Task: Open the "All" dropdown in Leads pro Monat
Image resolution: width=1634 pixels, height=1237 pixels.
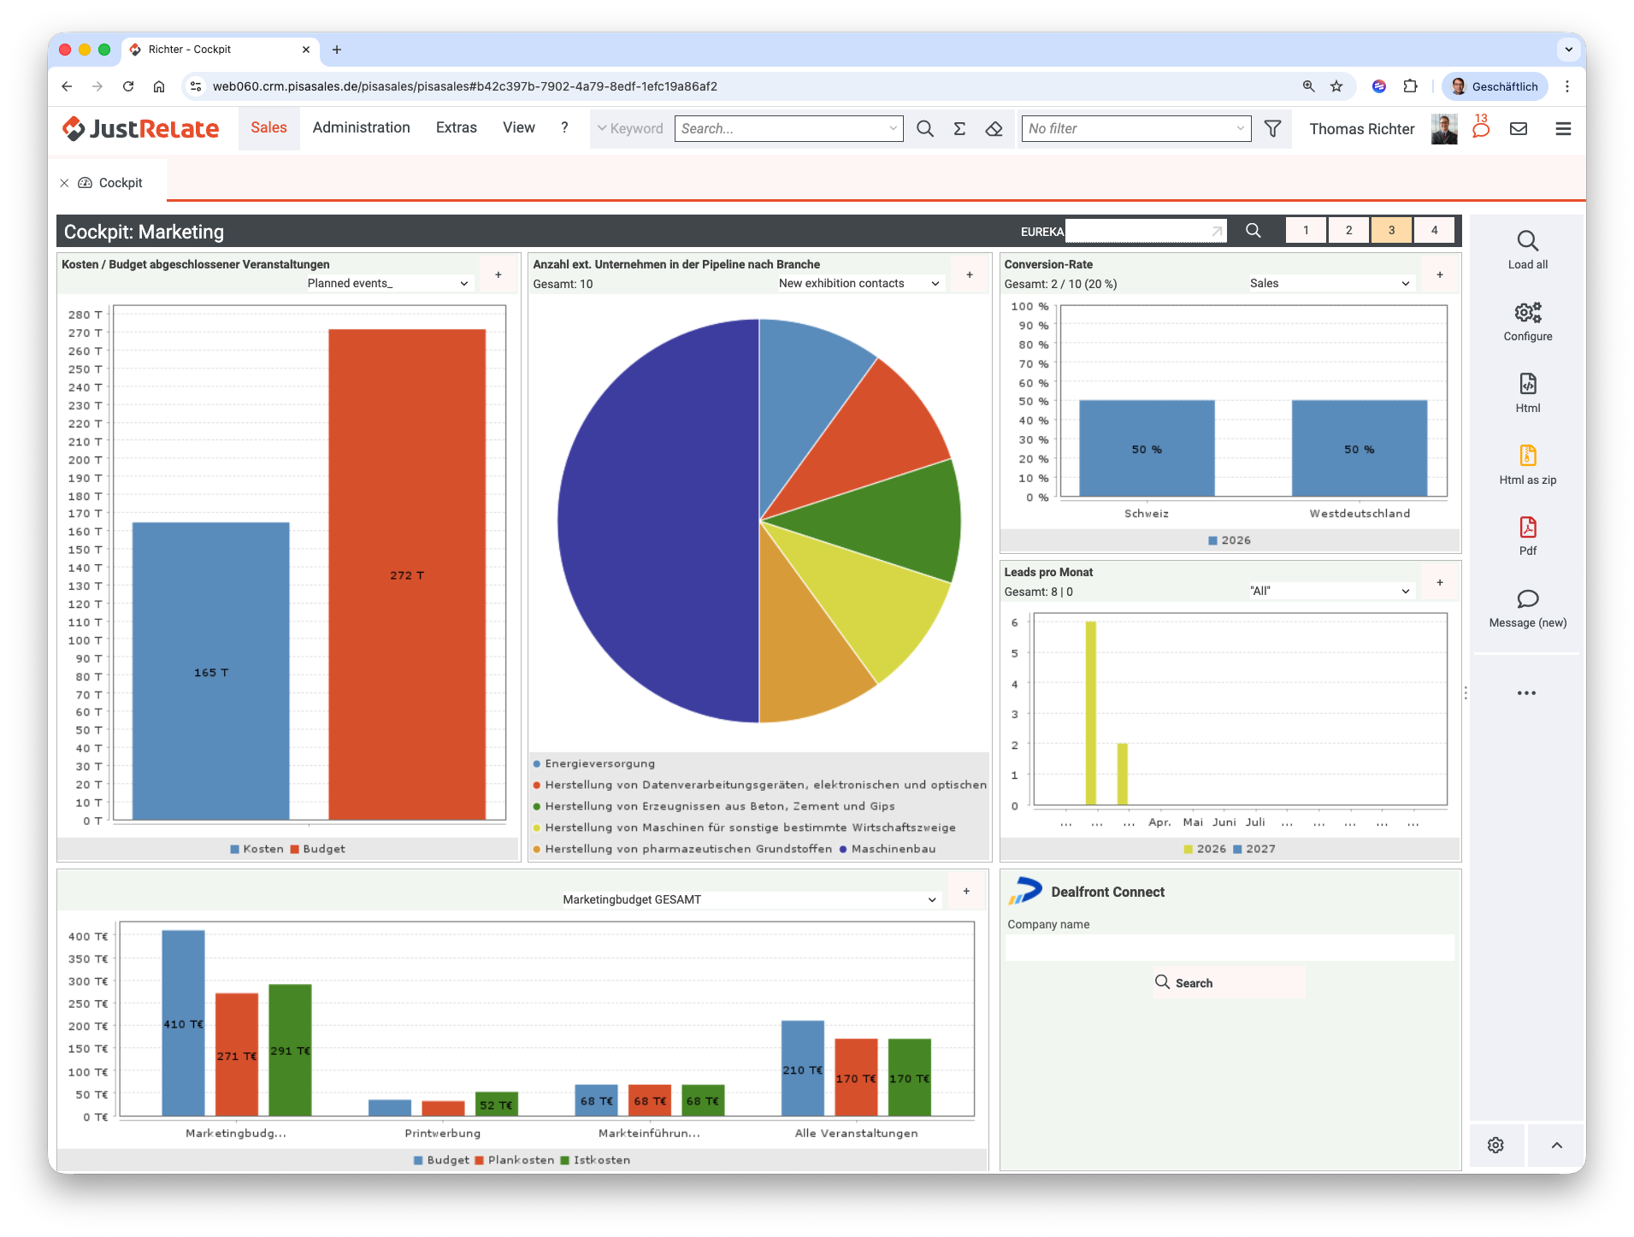Action: tap(1330, 592)
